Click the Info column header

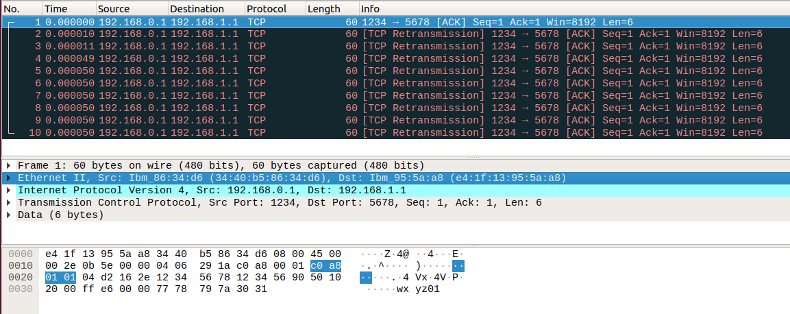(574, 8)
